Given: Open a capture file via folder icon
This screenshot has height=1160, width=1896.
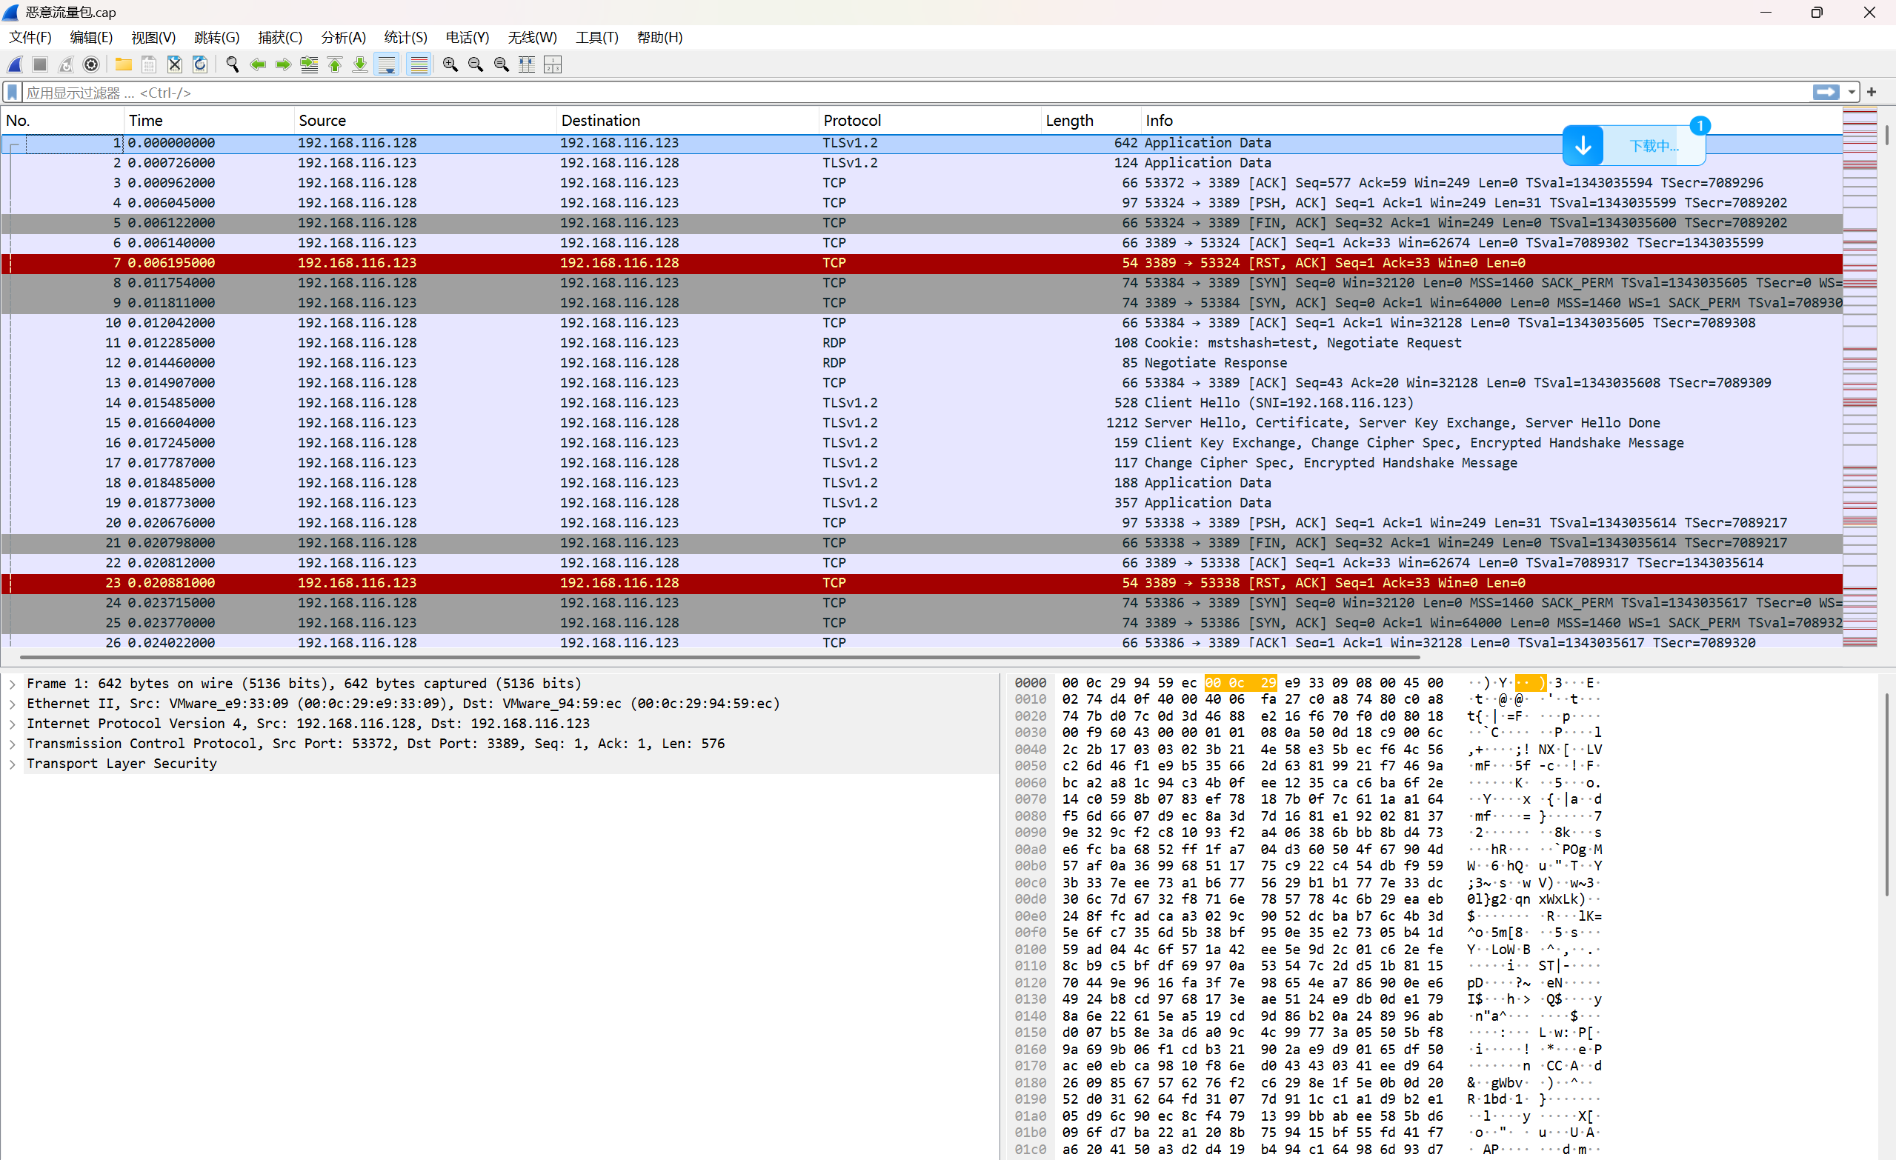Looking at the screenshot, I should [x=123, y=64].
